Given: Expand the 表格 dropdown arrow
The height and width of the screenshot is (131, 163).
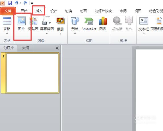Looking at the screenshot, I should pos(7,34).
